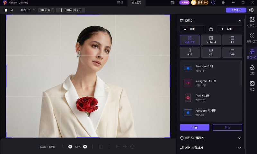Switch to the 편집기 tab
Screen dimensions: 257x154
click(x=136, y=3)
